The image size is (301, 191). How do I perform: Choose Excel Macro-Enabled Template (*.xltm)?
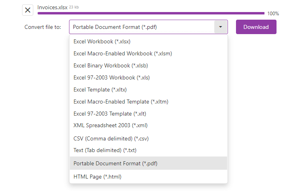121,102
